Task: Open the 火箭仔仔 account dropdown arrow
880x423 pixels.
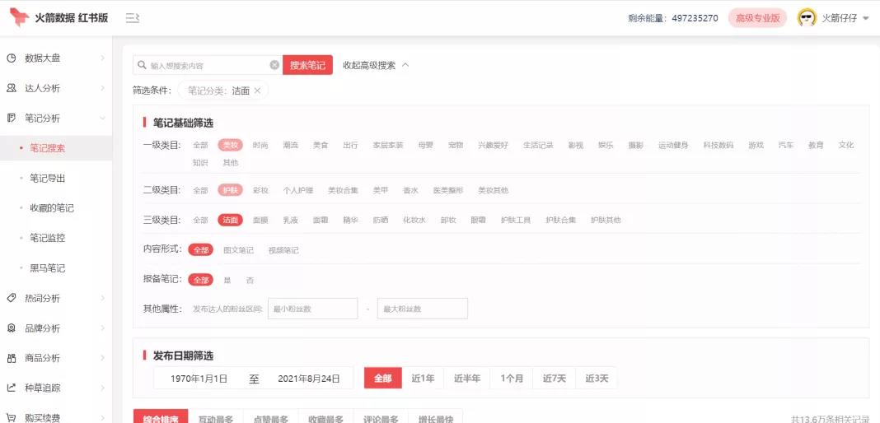Action: point(865,18)
